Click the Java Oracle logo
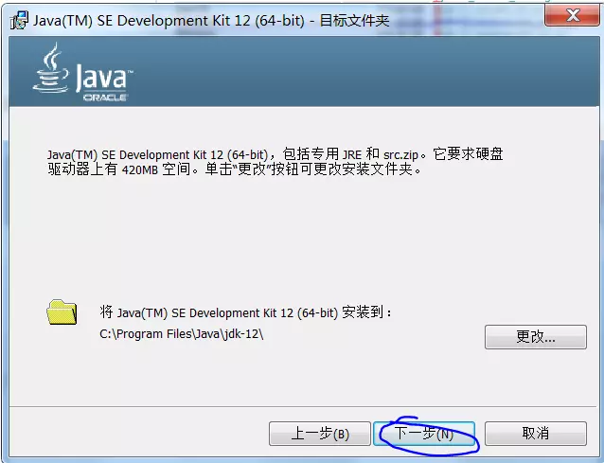Viewport: 604px width, 463px height. pyautogui.click(x=83, y=73)
